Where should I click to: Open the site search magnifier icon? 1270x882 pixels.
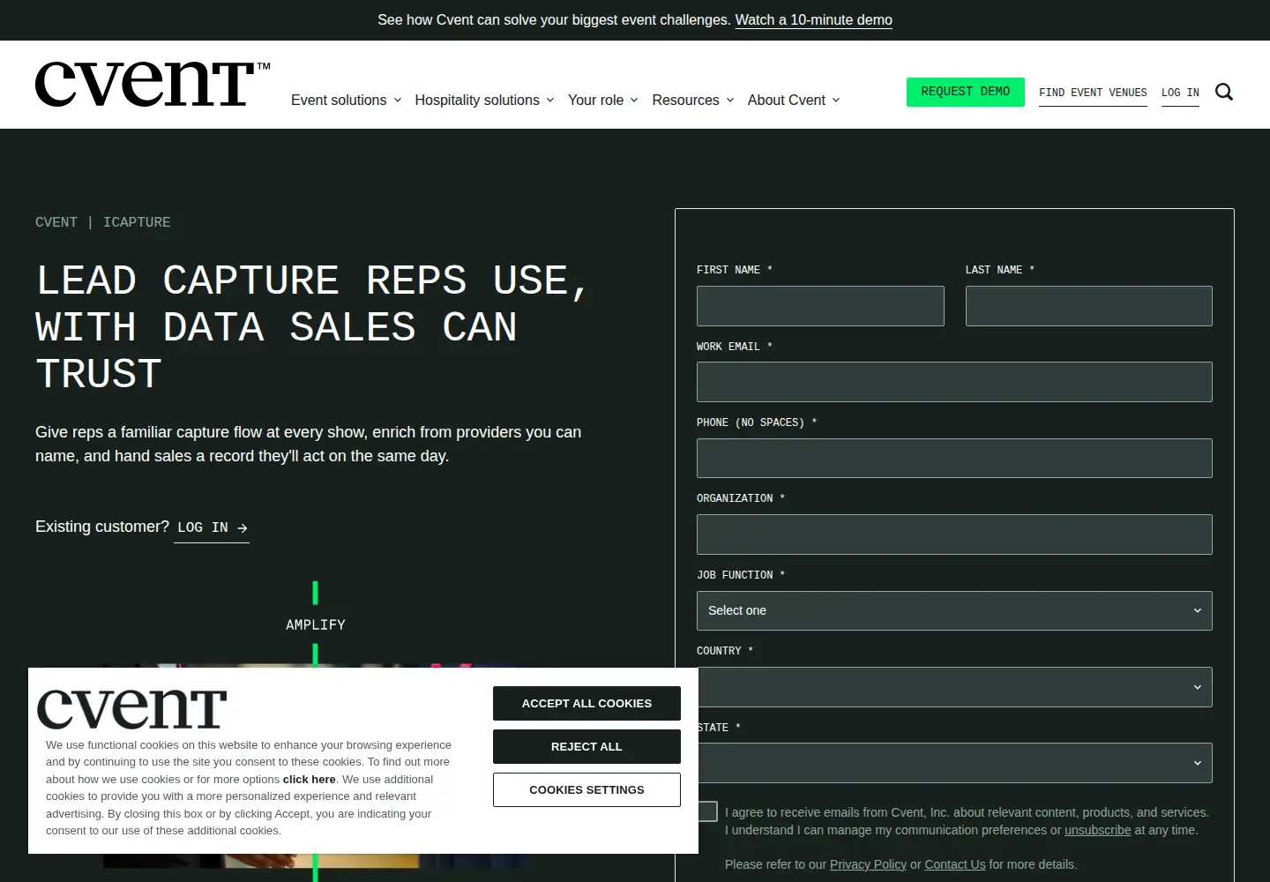click(x=1224, y=92)
